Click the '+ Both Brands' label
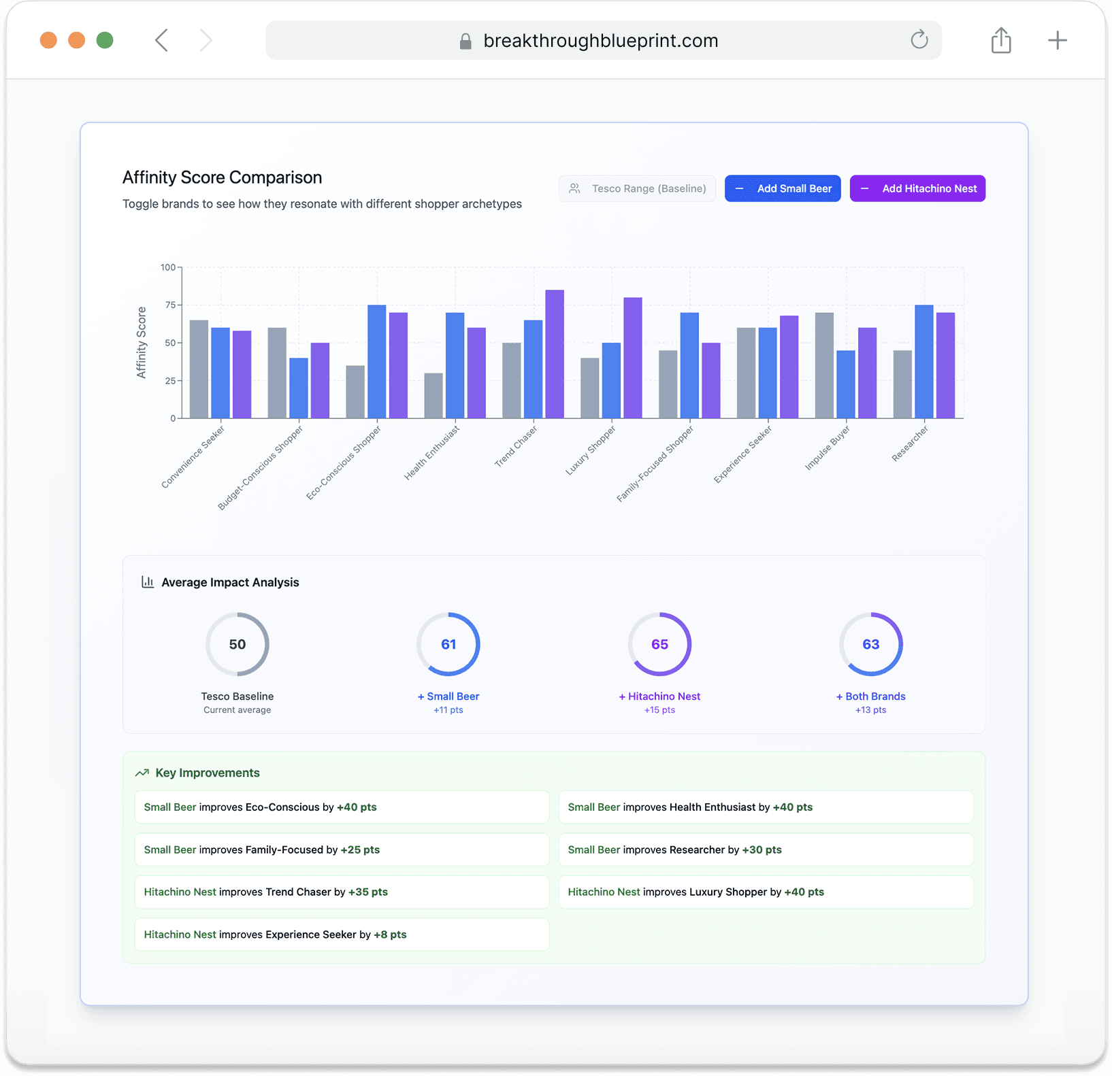The image size is (1112, 1076). [x=871, y=696]
